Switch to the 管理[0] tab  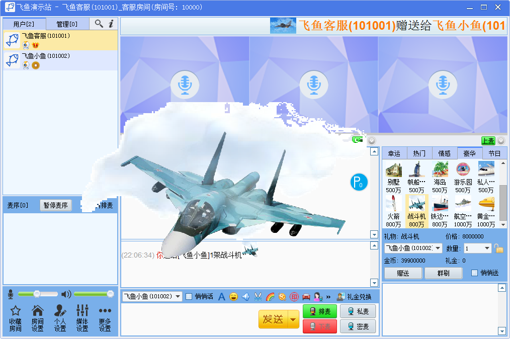tap(67, 24)
